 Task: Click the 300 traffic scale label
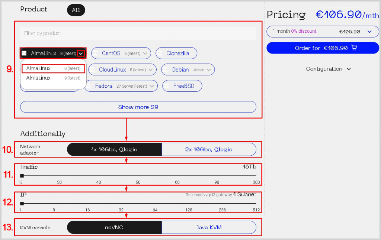[x=256, y=182]
